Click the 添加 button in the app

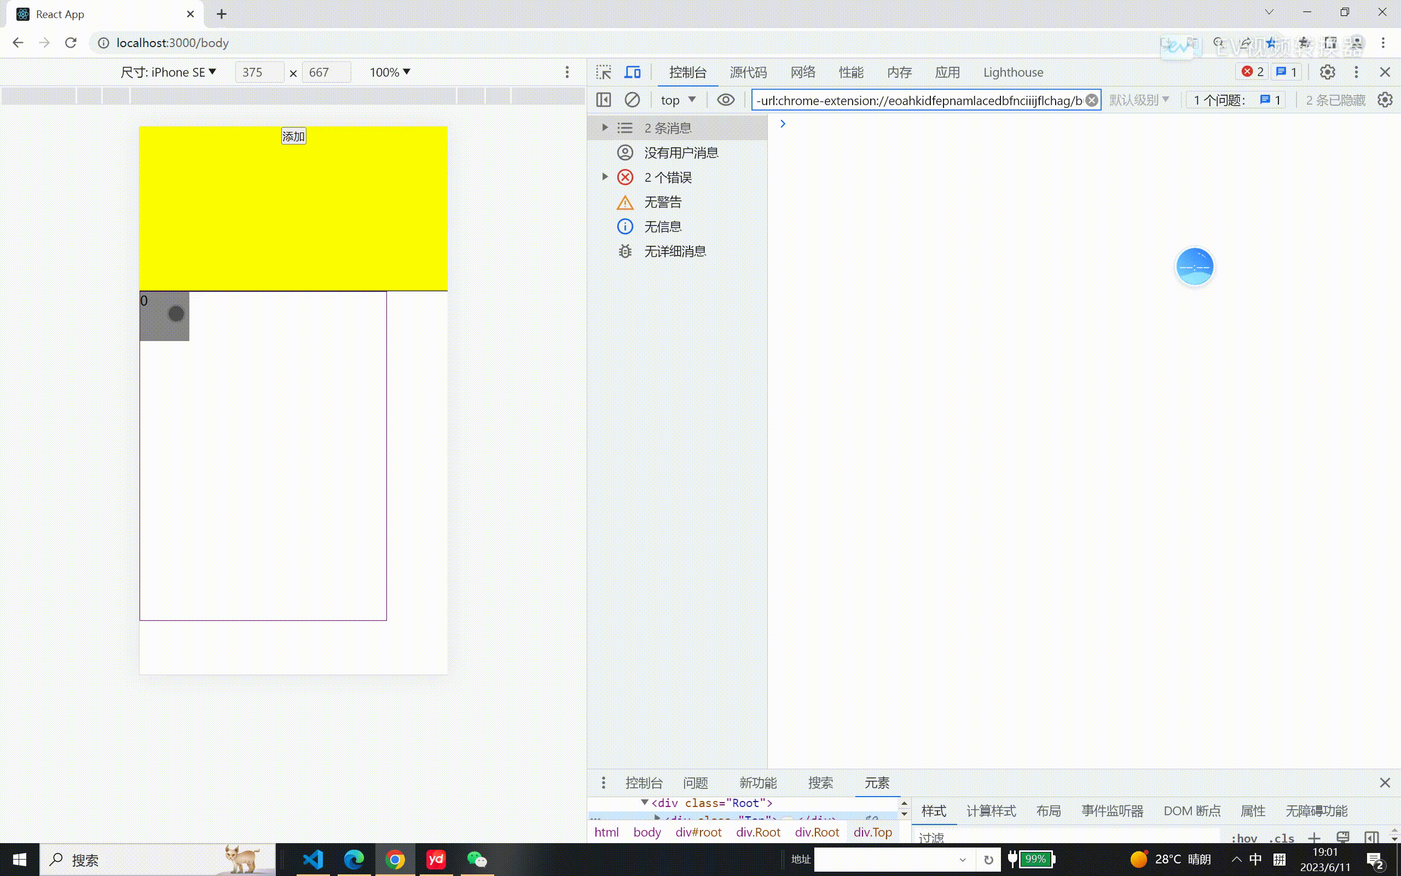click(x=293, y=135)
